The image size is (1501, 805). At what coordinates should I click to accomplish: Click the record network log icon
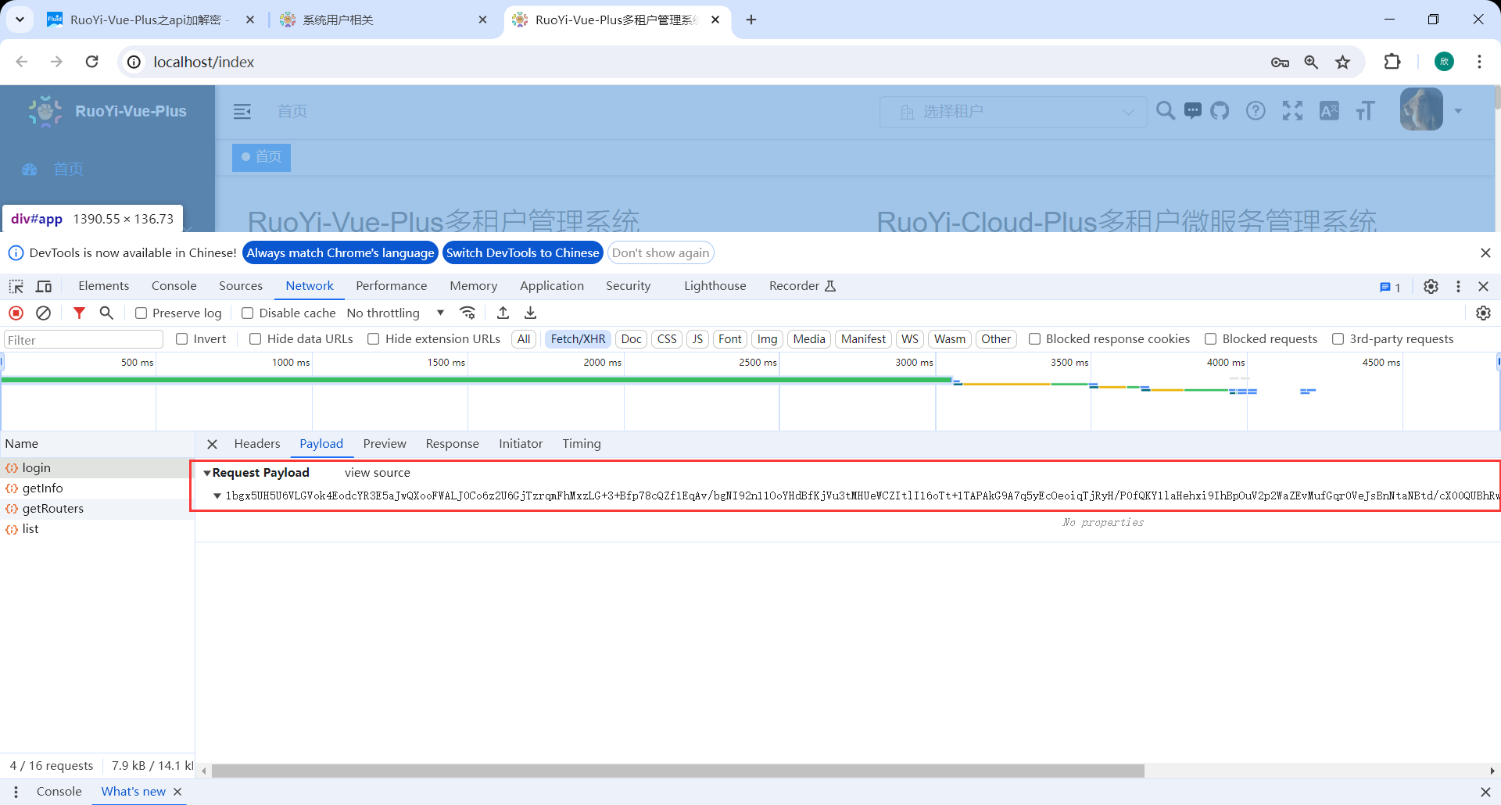(16, 313)
